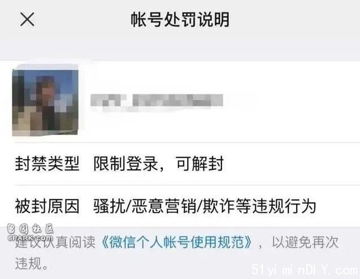Select the 限制登录 ban type text
Viewport: 360px width, 279px height.
tap(125, 164)
